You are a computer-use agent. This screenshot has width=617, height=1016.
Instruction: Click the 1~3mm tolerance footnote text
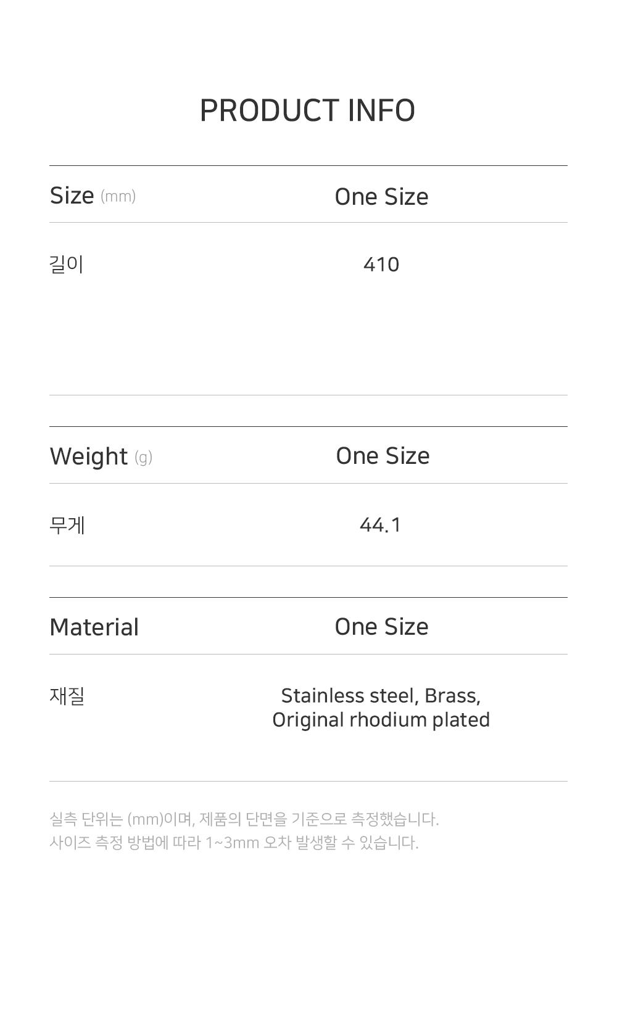[232, 843]
